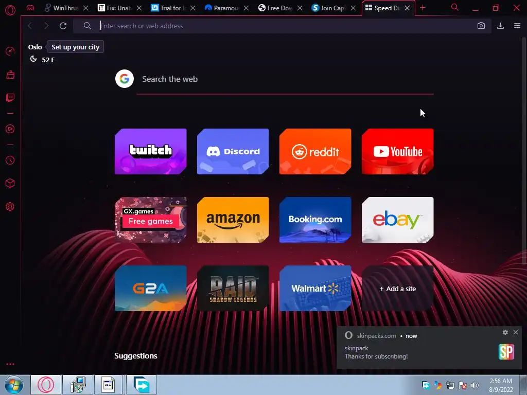
Task: Take a snapshot with camera icon
Action: [481, 26]
